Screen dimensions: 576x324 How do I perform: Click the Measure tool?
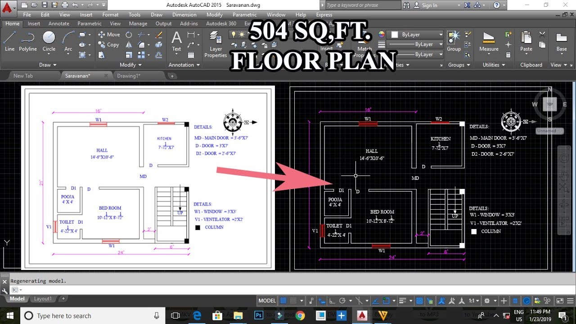(x=489, y=41)
